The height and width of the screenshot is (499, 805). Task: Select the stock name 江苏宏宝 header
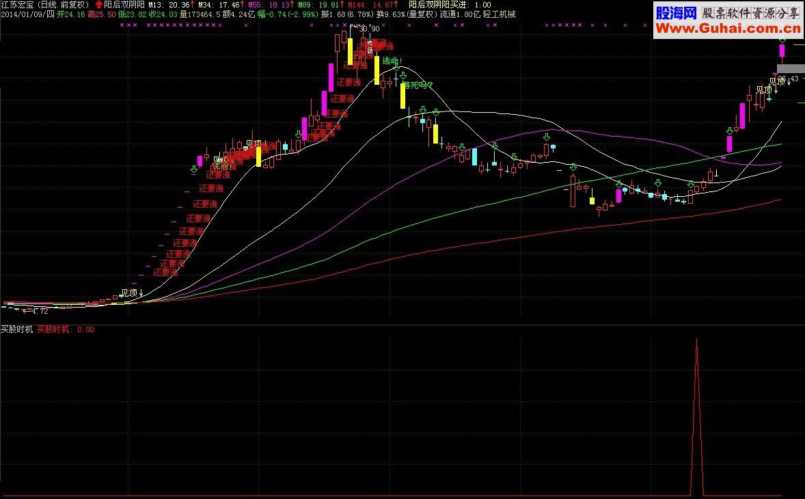pyautogui.click(x=17, y=5)
